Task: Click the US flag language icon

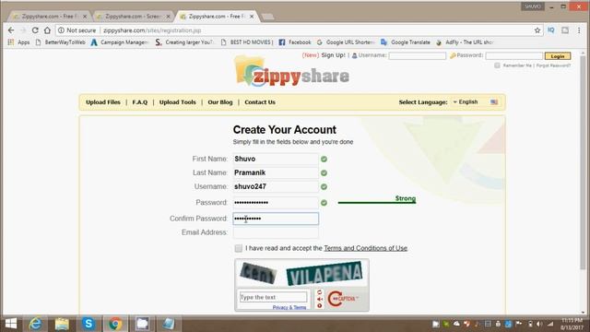Action: pos(494,102)
